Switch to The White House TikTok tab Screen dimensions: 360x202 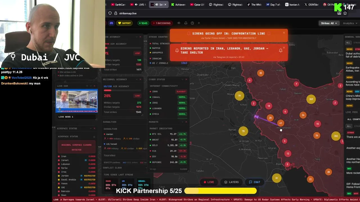[254, 4]
